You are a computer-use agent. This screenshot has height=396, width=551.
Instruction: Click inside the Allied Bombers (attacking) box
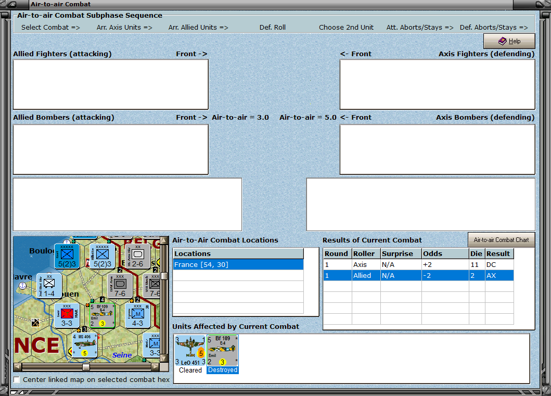click(111, 149)
